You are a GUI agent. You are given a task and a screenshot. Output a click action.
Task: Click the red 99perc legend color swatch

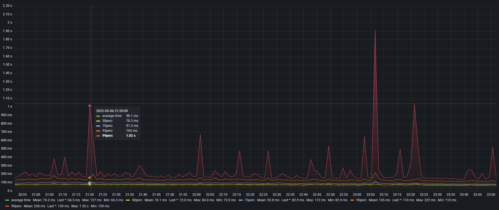click(7, 206)
